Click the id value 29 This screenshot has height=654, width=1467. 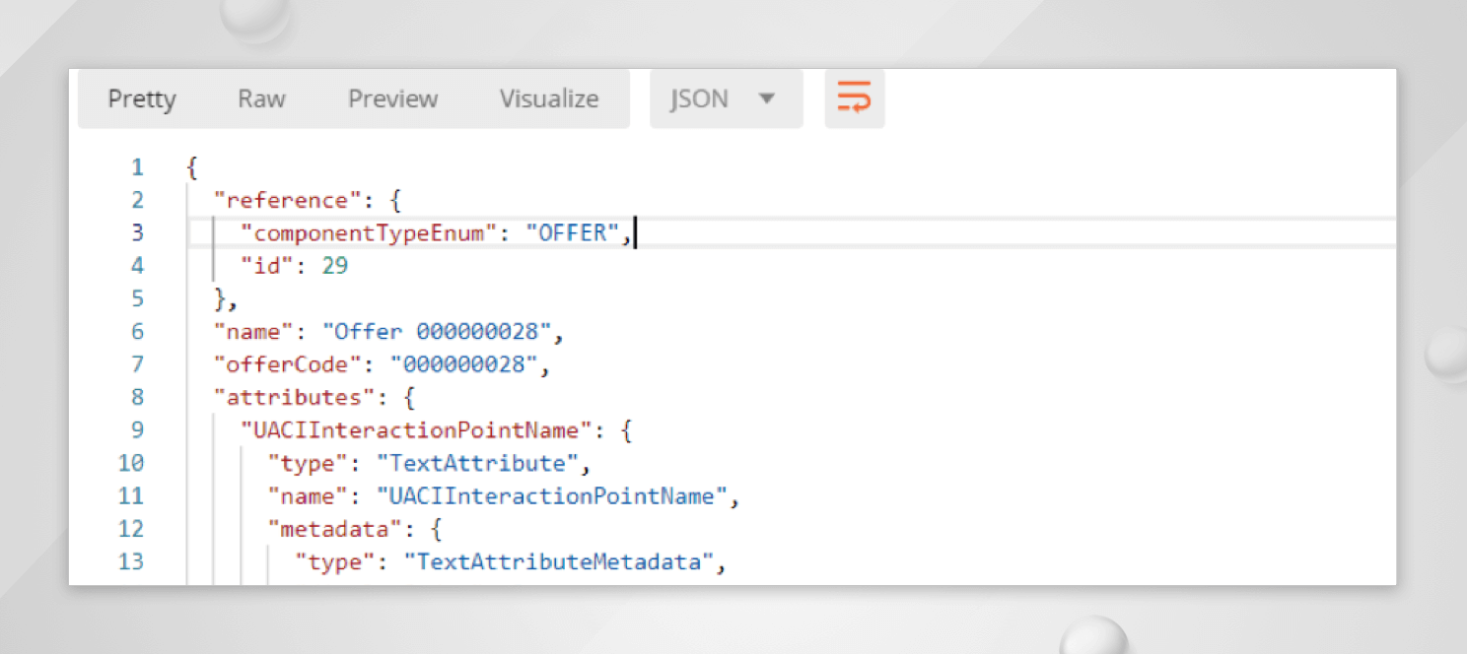click(x=335, y=266)
